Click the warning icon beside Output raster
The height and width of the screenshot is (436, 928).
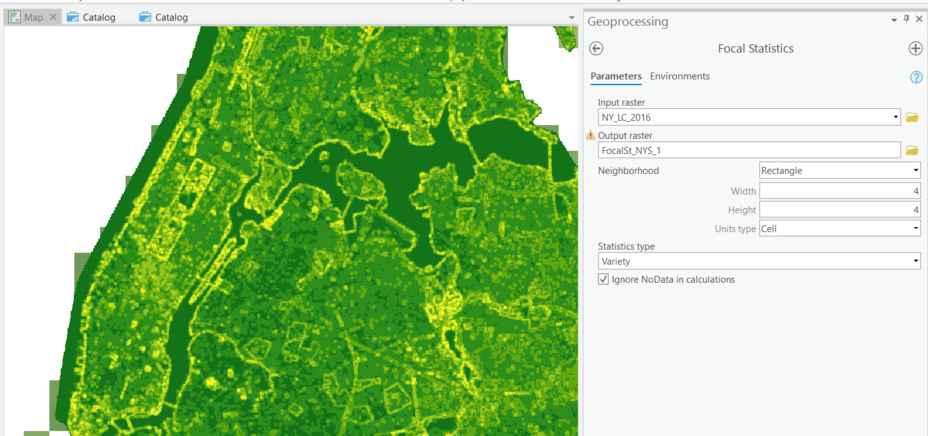pos(591,135)
